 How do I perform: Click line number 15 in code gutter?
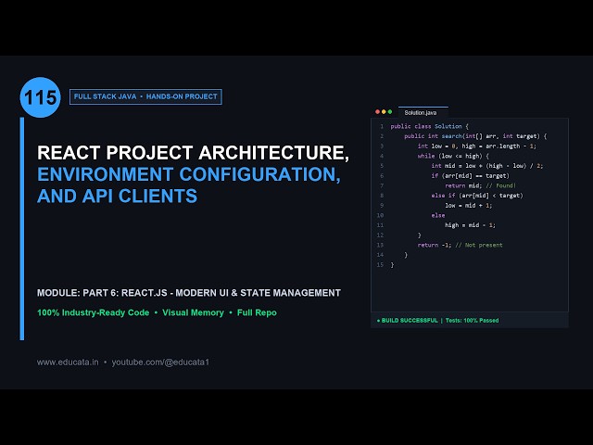click(x=380, y=264)
